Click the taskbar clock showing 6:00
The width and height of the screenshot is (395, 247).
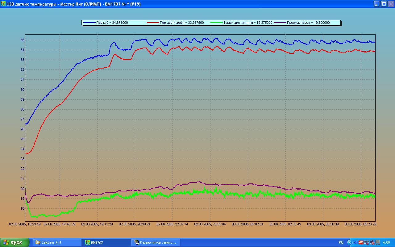386,242
